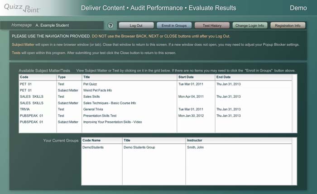The height and width of the screenshot is (194, 317).
Task: Open Change Login Info
Action: pyautogui.click(x=250, y=26)
